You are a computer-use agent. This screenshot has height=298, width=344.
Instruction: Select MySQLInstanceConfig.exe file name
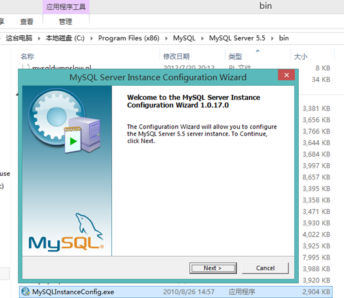click(73, 292)
